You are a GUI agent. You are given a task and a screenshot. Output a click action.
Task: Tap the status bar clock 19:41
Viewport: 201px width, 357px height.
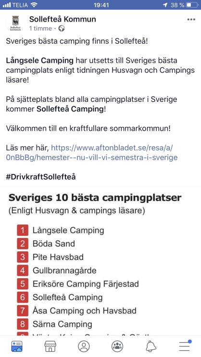coord(101,5)
